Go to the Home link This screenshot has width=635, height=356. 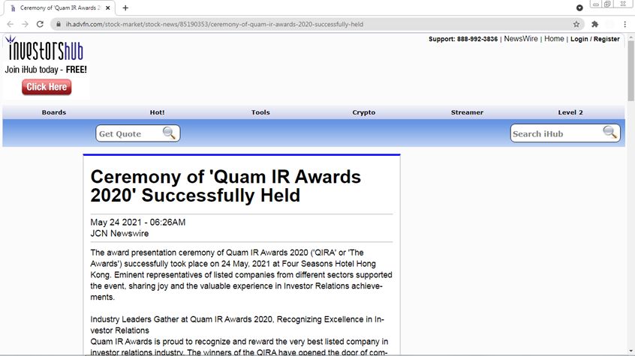[554, 39]
